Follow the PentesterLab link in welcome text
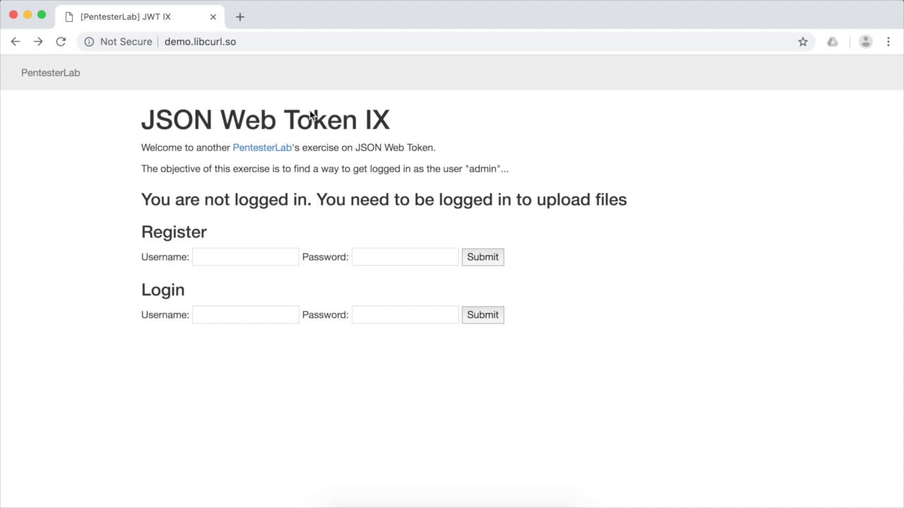The width and height of the screenshot is (904, 508). 262,147
